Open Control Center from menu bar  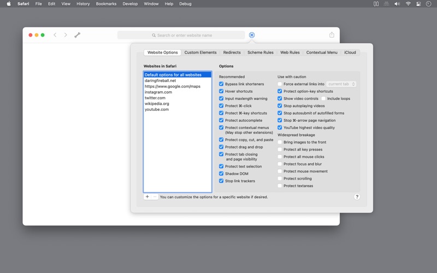(418, 4)
